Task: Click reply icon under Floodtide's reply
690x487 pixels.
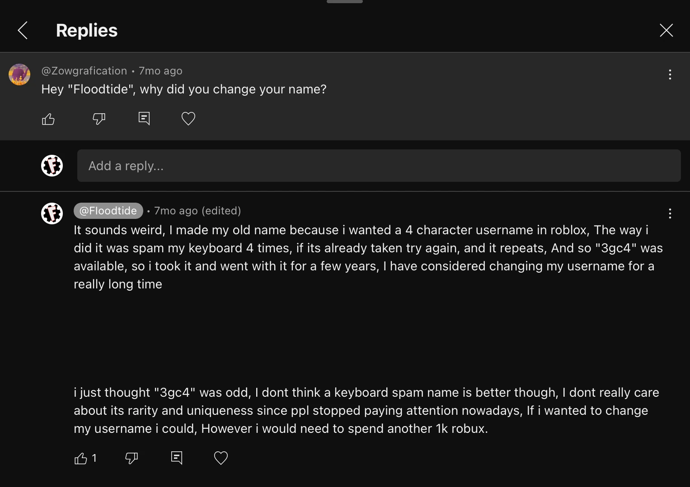Action: point(177,458)
